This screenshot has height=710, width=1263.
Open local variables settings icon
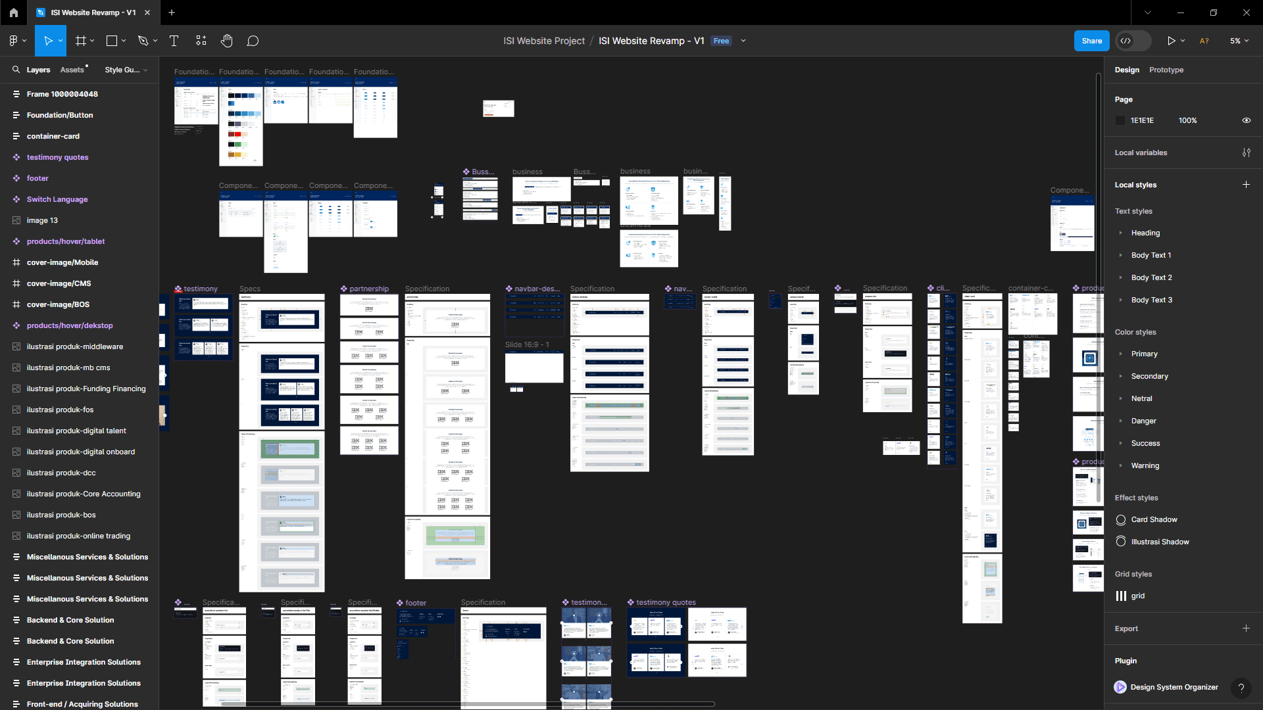click(1246, 153)
